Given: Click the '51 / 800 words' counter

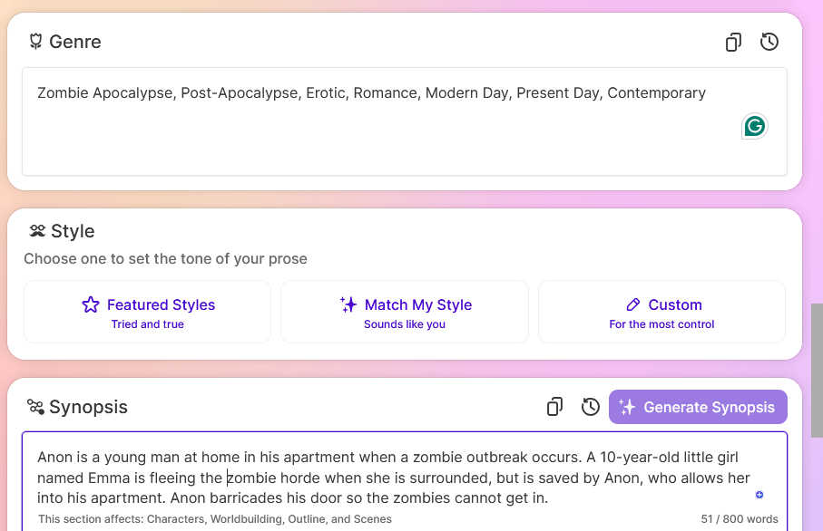Looking at the screenshot, I should click(740, 519).
